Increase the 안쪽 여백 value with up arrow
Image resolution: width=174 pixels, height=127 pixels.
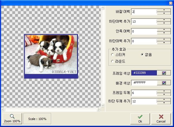coord(164,30)
